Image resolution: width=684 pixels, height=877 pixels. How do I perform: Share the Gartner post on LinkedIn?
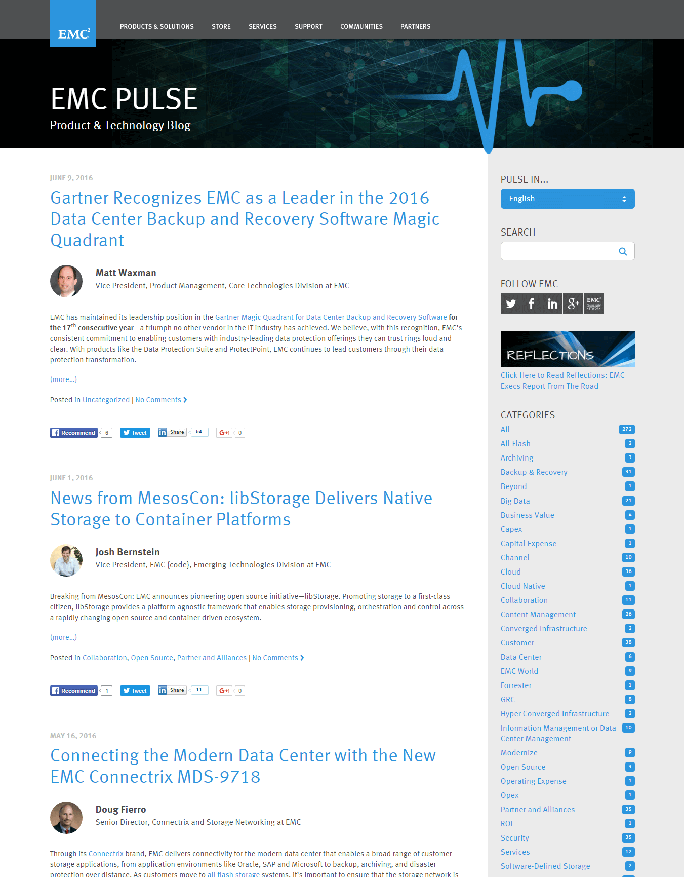click(172, 432)
